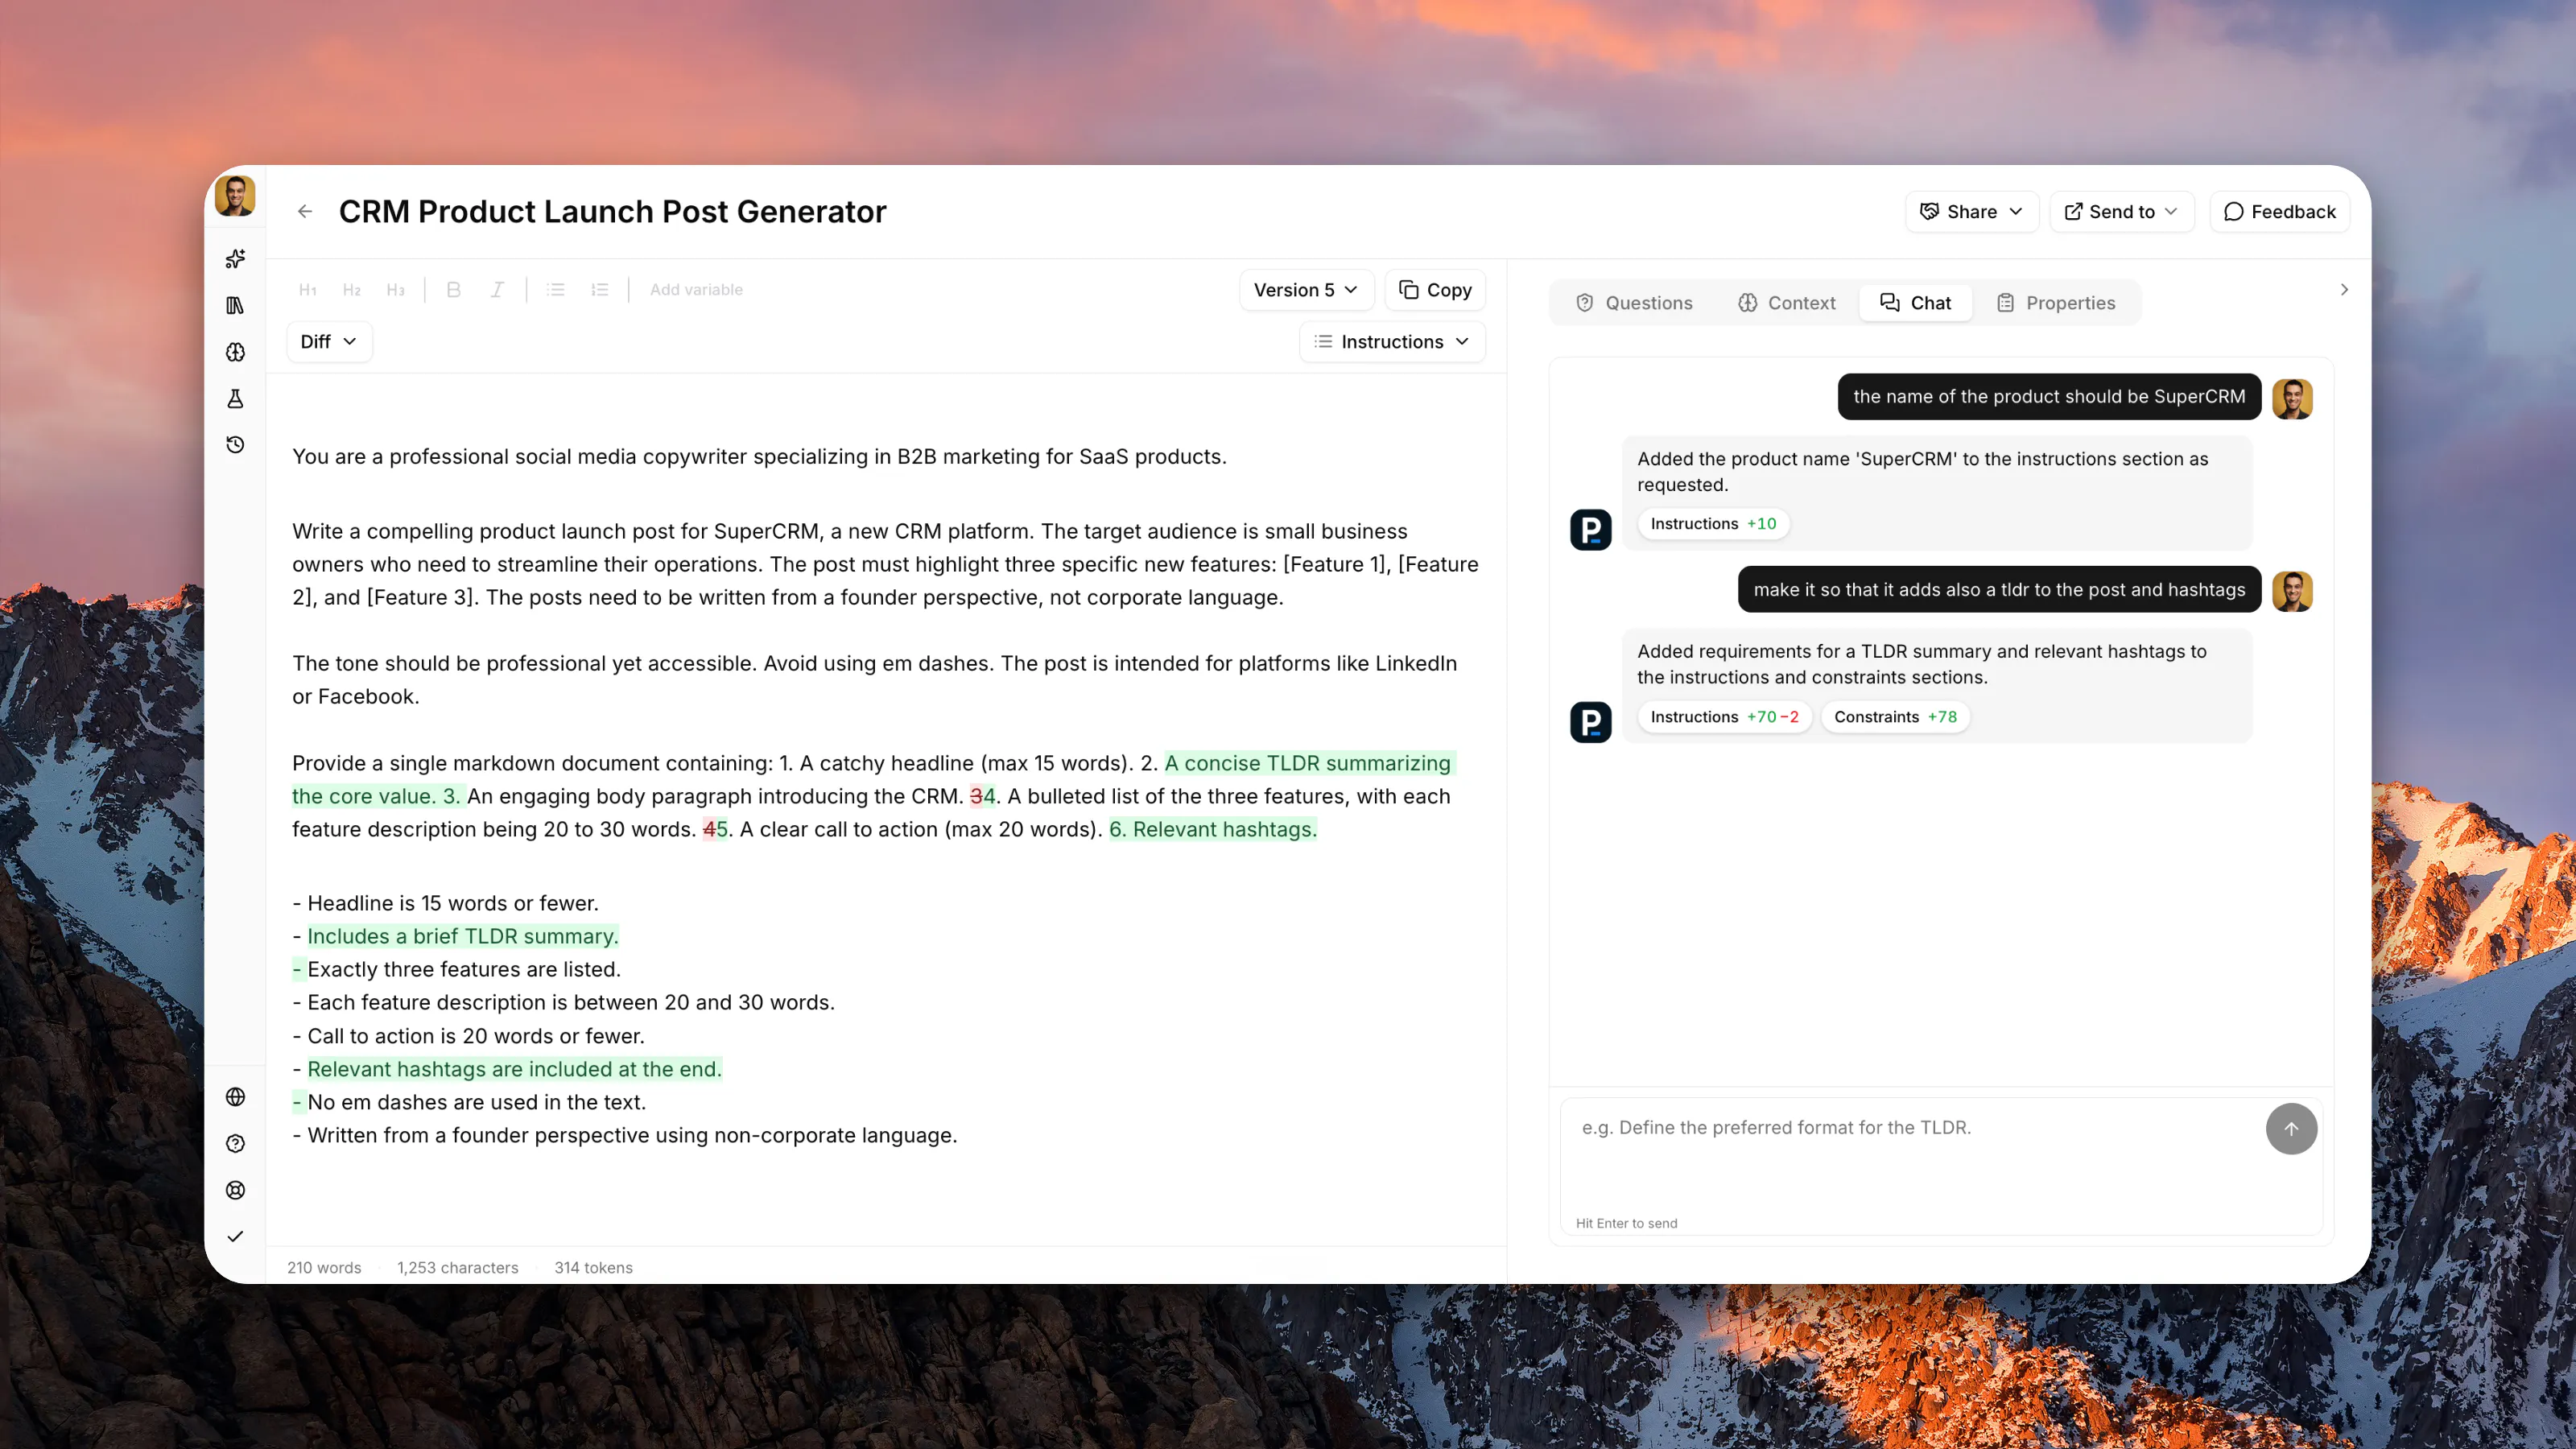The height and width of the screenshot is (1449, 2576).
Task: Click "The tone should be professional yet accessible" paragraph
Action: (x=874, y=681)
